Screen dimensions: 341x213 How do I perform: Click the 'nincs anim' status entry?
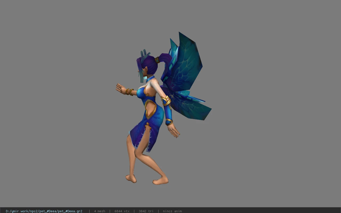172,211
